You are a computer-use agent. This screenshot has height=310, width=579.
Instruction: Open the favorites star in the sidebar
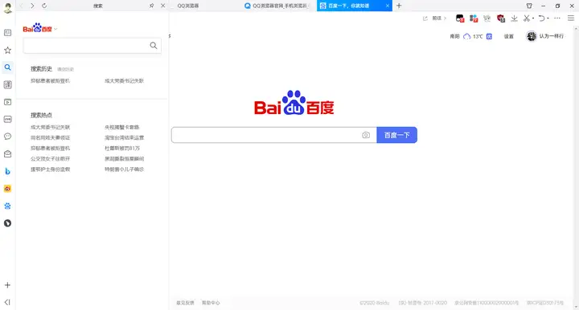[x=7, y=50]
